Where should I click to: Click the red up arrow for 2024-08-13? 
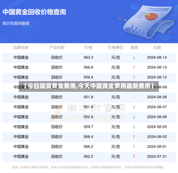coord(134,67)
